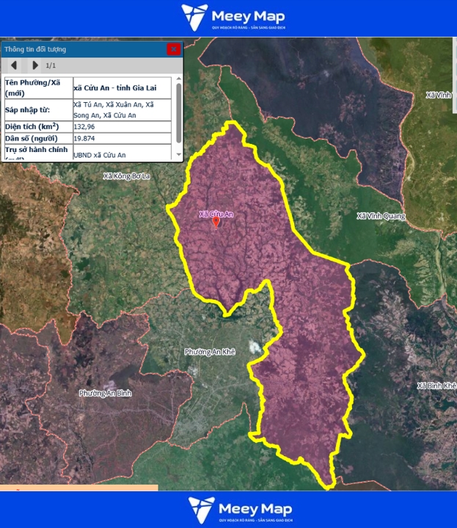The image size is (457, 528).
Task: Click the Meey Map logo in bottom banner
Action: 241,510
